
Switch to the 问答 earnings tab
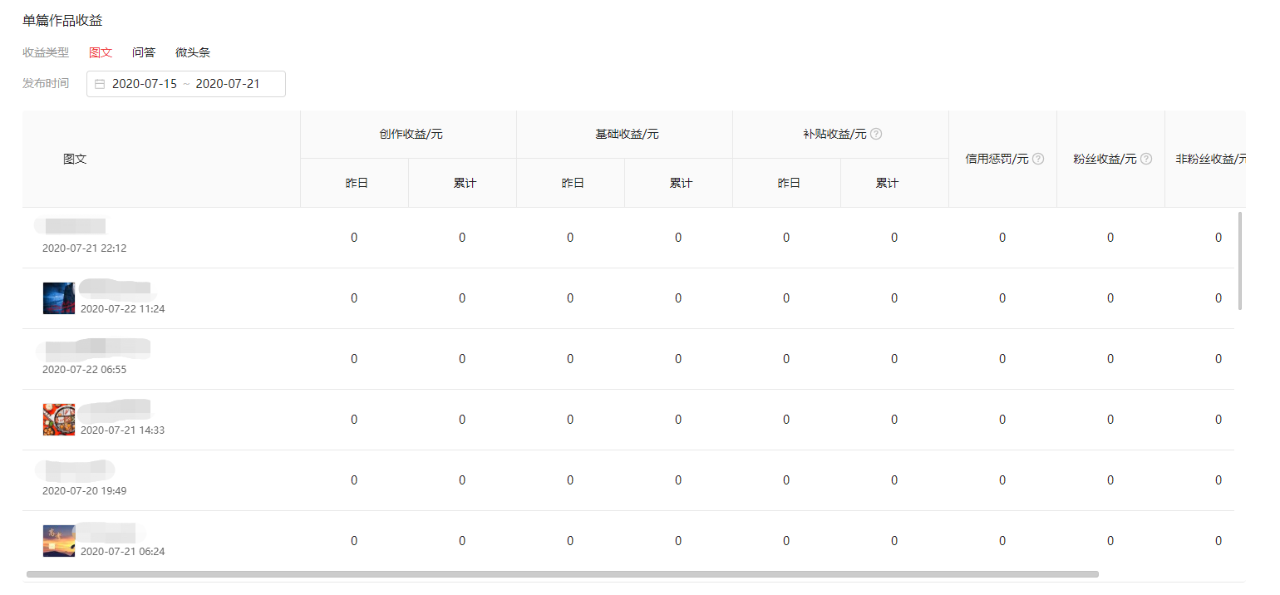pos(143,52)
